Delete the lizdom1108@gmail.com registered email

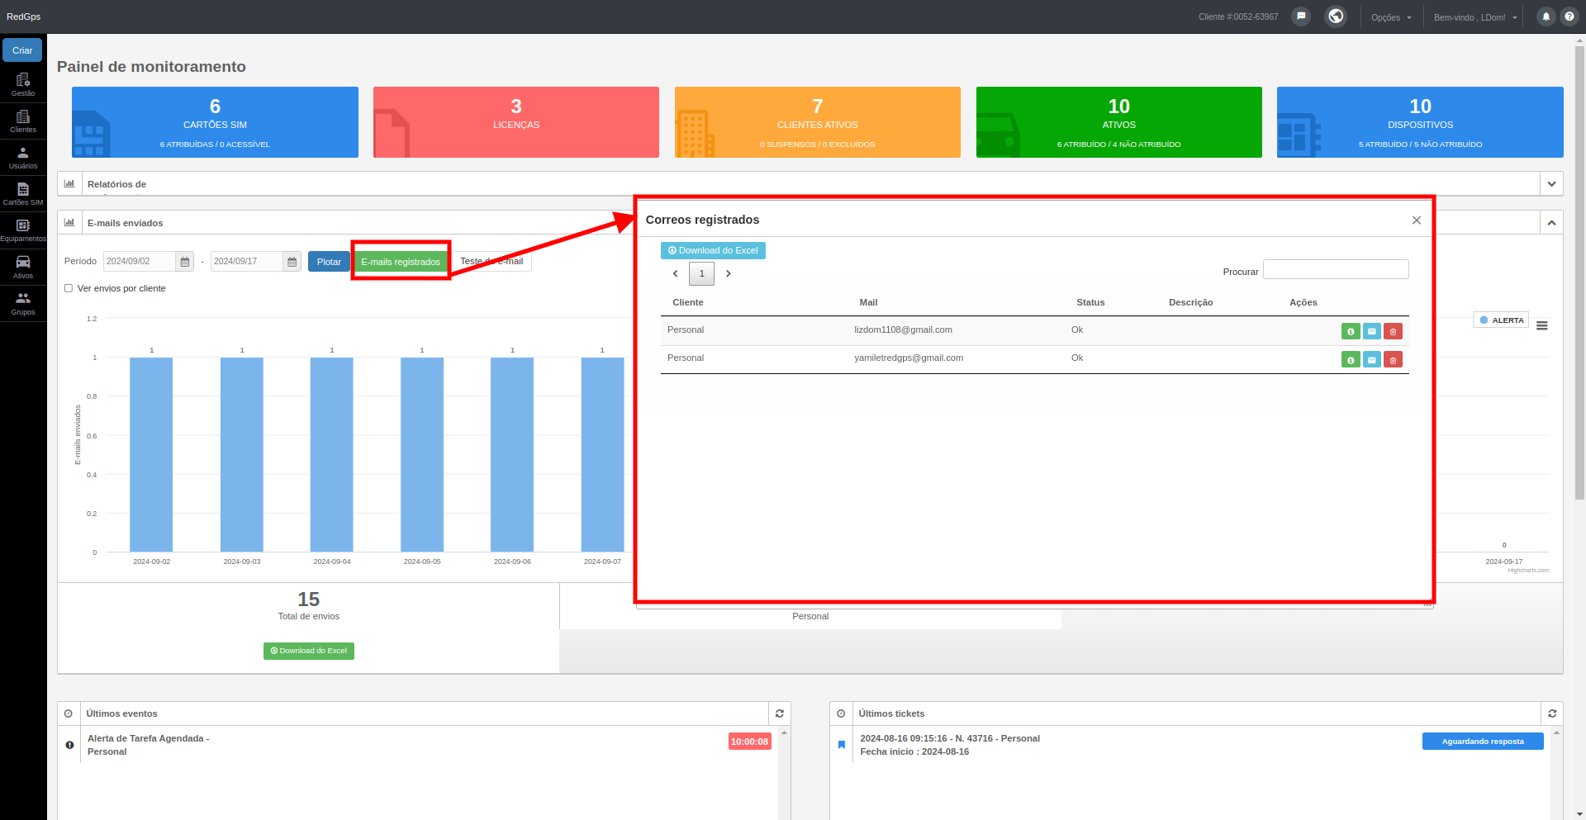tap(1393, 331)
